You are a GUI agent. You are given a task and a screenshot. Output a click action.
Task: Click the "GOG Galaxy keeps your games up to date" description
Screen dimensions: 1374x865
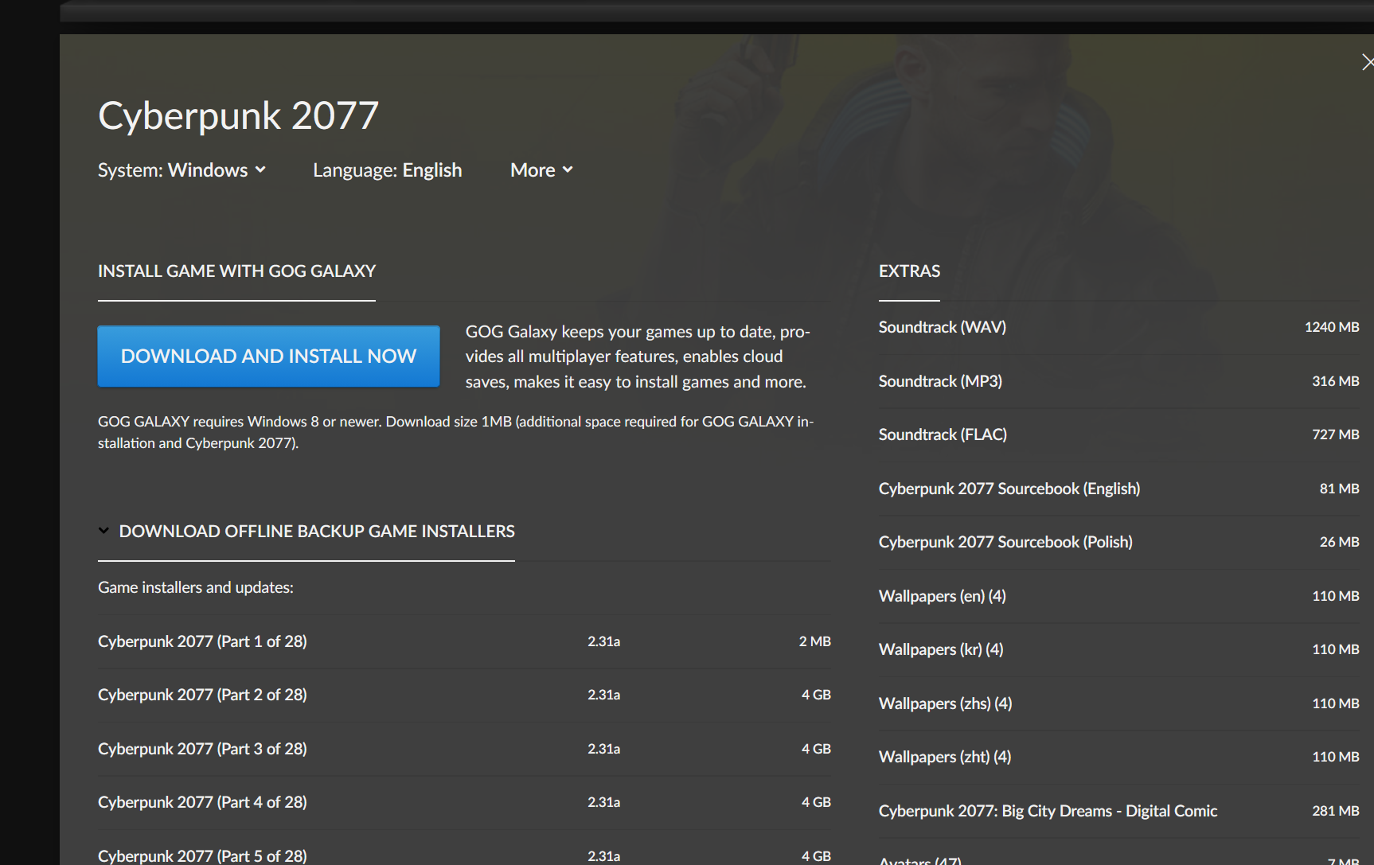click(638, 357)
